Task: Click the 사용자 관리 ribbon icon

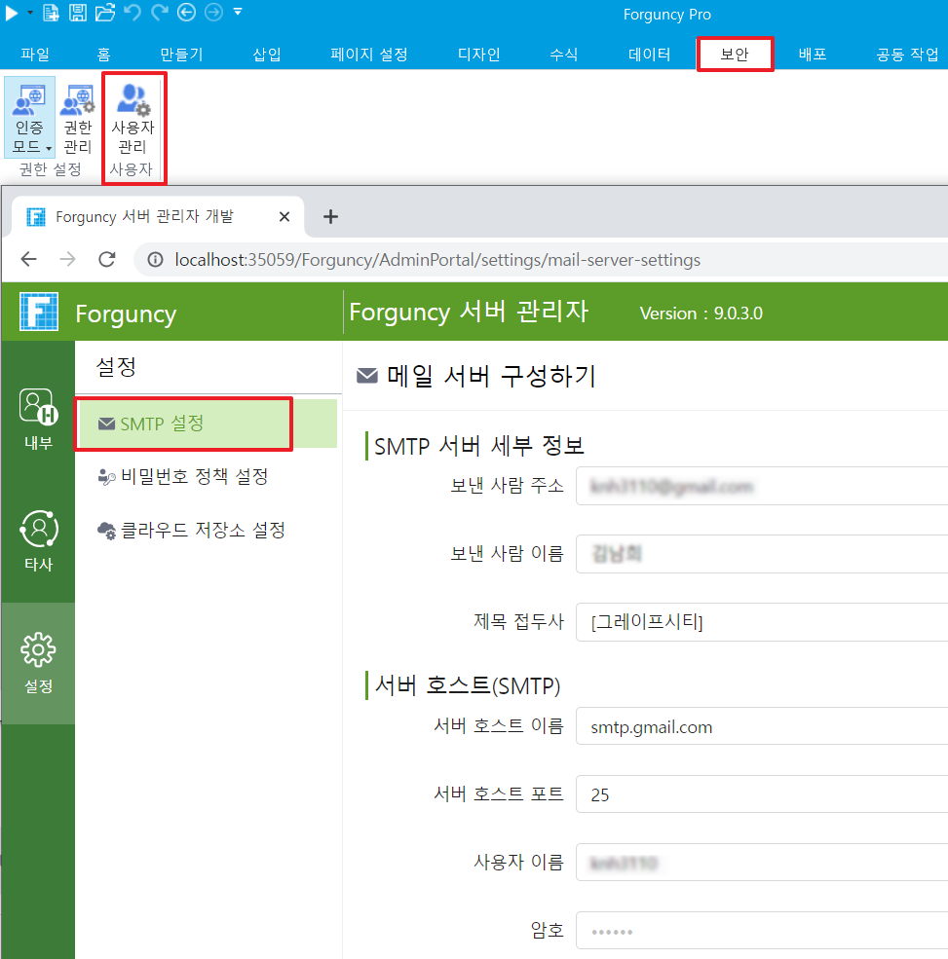Action: pyautogui.click(x=133, y=118)
